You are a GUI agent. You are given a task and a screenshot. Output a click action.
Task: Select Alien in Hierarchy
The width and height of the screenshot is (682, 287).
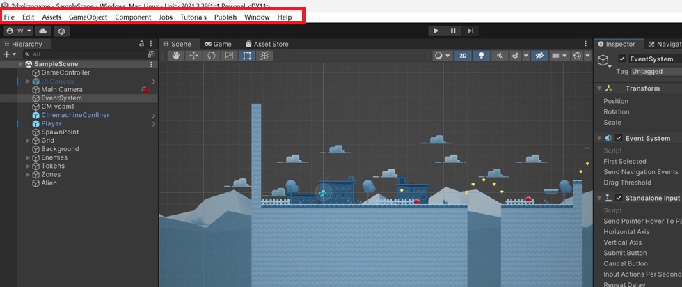(x=49, y=183)
